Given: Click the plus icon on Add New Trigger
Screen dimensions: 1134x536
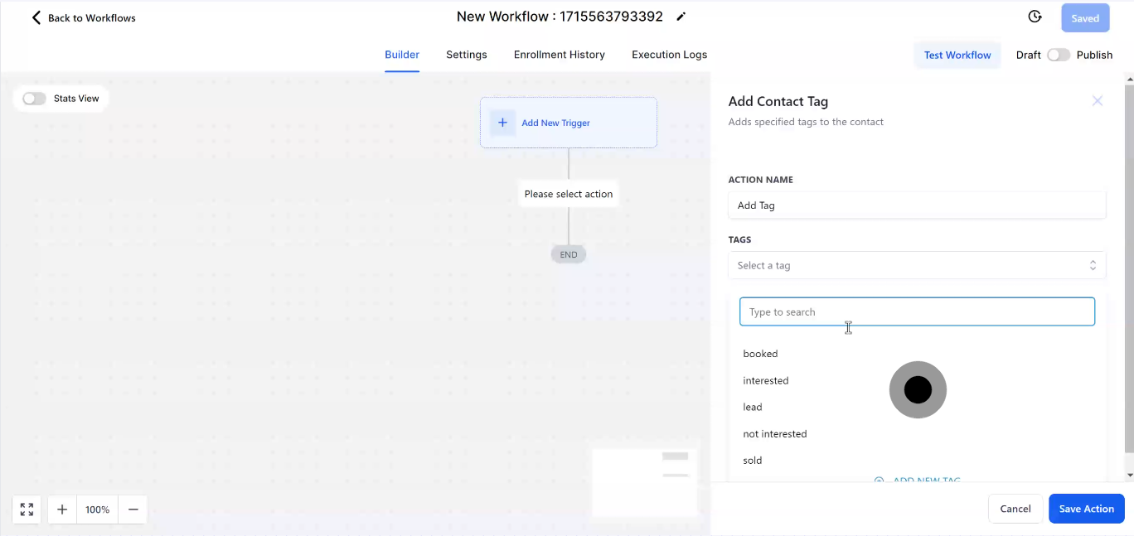Looking at the screenshot, I should tap(502, 123).
